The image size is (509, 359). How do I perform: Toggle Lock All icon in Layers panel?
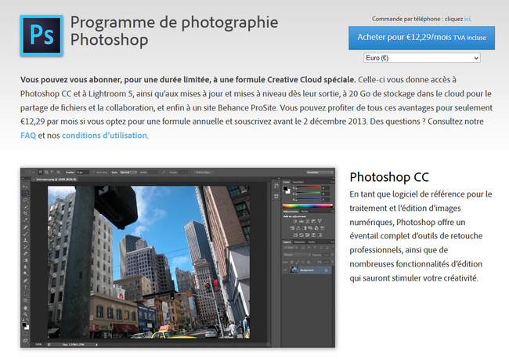[309, 262]
